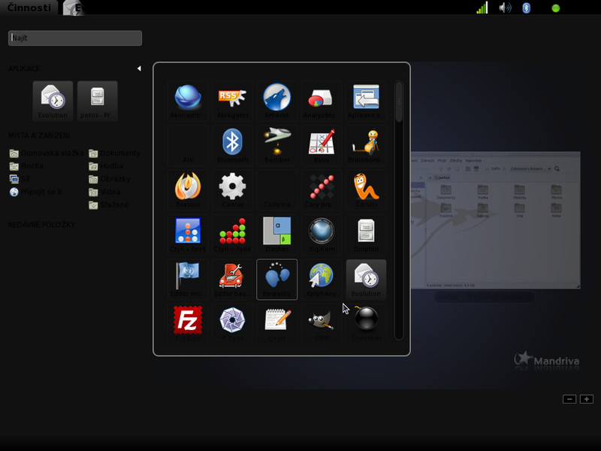Image resolution: width=601 pixels, height=451 pixels.
Task: Launch Akonaditray from the application grid
Action: 188,101
